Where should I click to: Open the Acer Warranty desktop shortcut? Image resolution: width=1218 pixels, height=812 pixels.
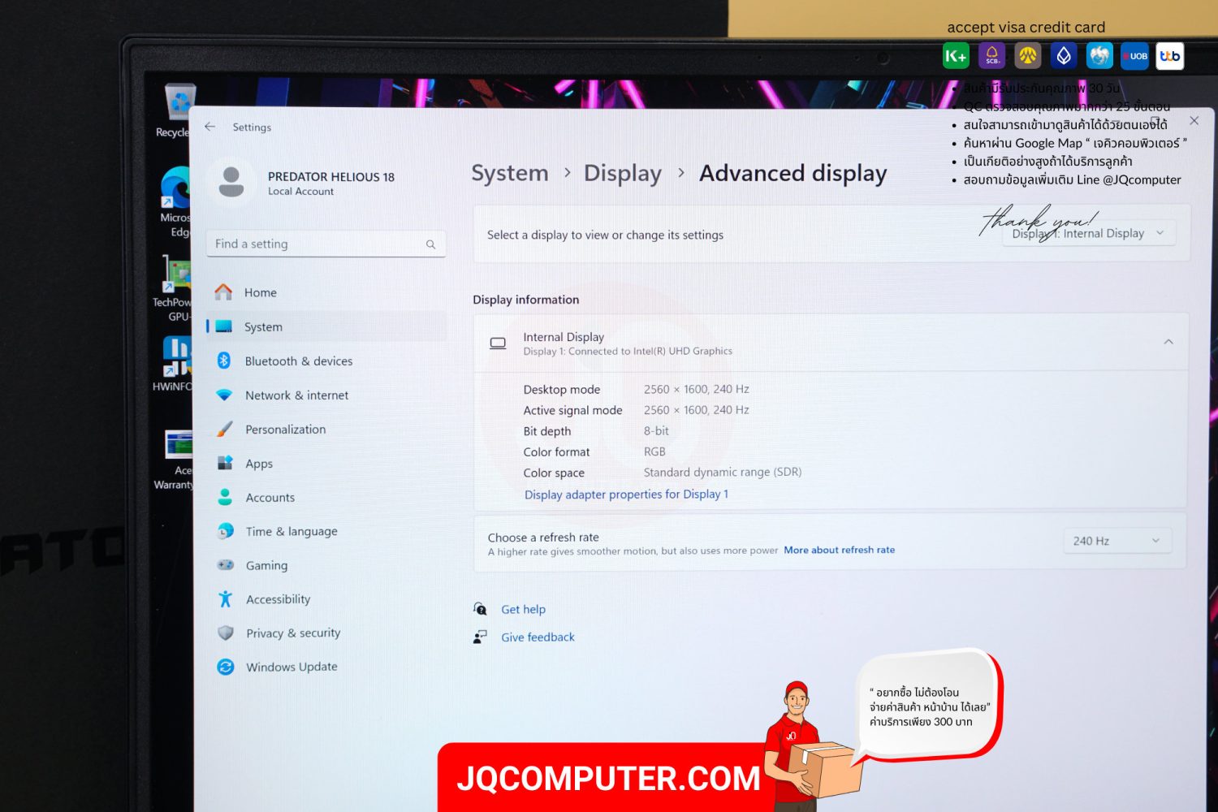click(x=175, y=460)
